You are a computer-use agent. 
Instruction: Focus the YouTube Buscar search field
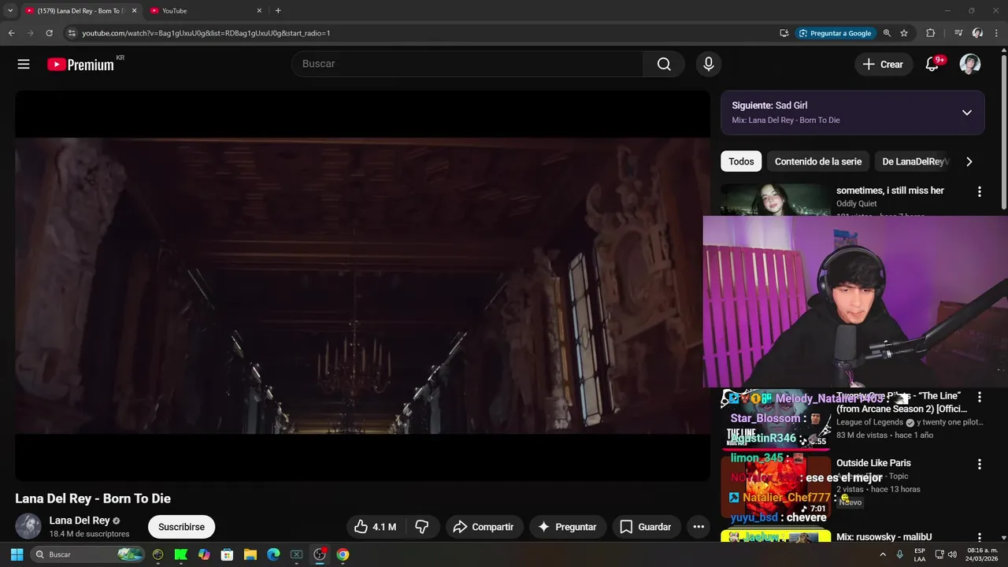click(x=468, y=64)
